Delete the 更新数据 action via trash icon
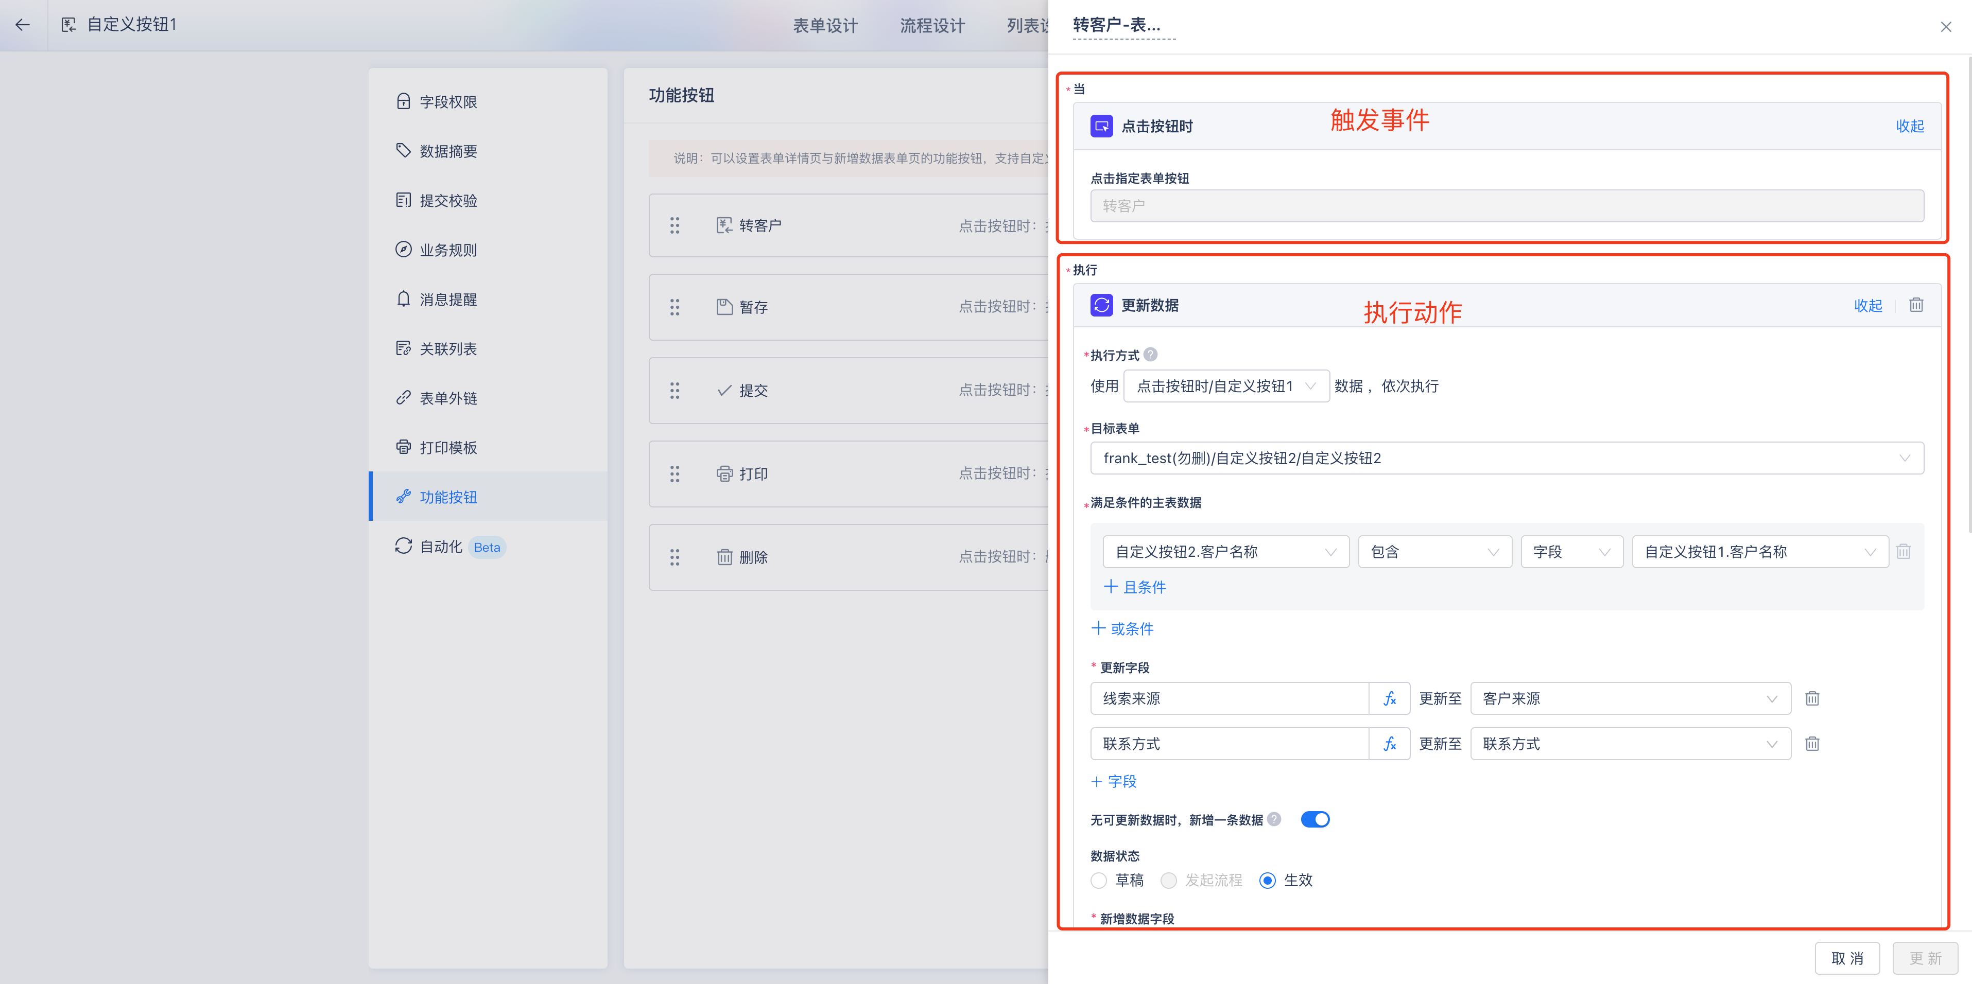Screen dimensions: 1972x984 [x=1916, y=305]
